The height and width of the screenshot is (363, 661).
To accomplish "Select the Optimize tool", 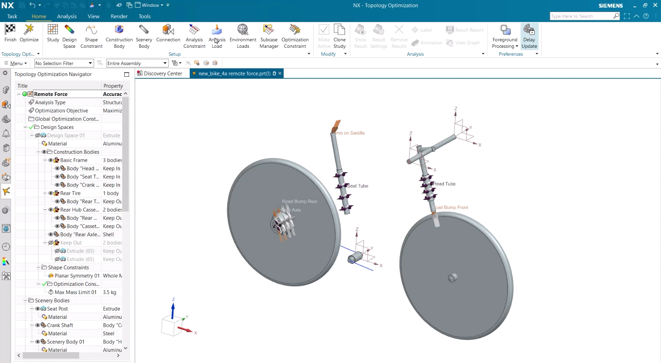I will pos(29,35).
